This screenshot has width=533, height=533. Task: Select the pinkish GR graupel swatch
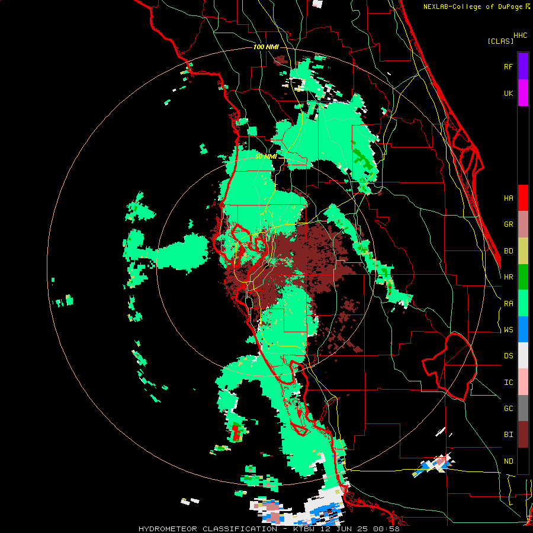pyautogui.click(x=523, y=224)
